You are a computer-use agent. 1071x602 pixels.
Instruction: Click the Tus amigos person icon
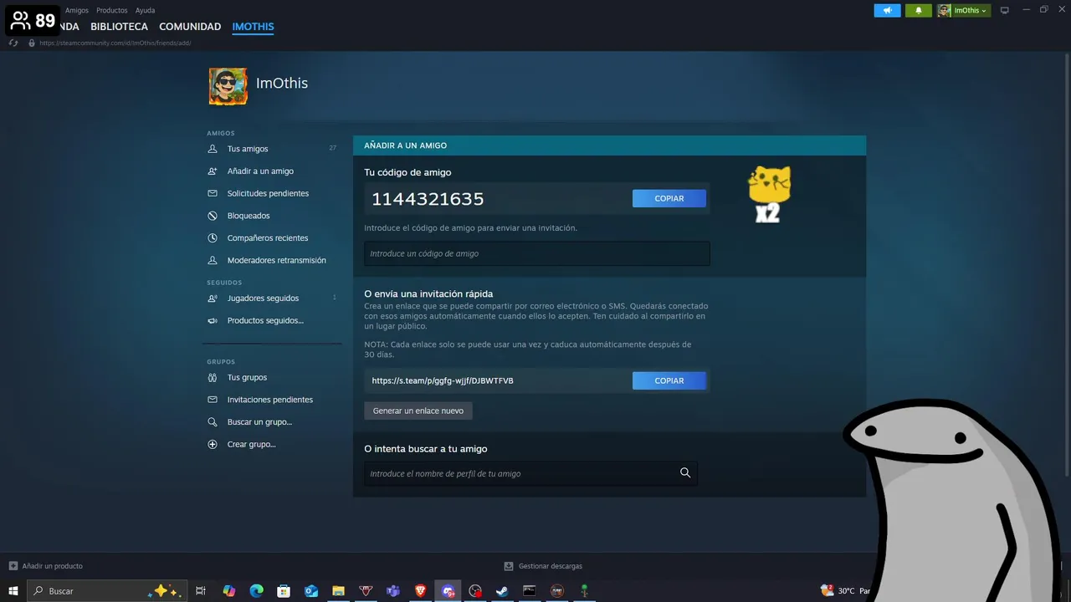pos(213,149)
